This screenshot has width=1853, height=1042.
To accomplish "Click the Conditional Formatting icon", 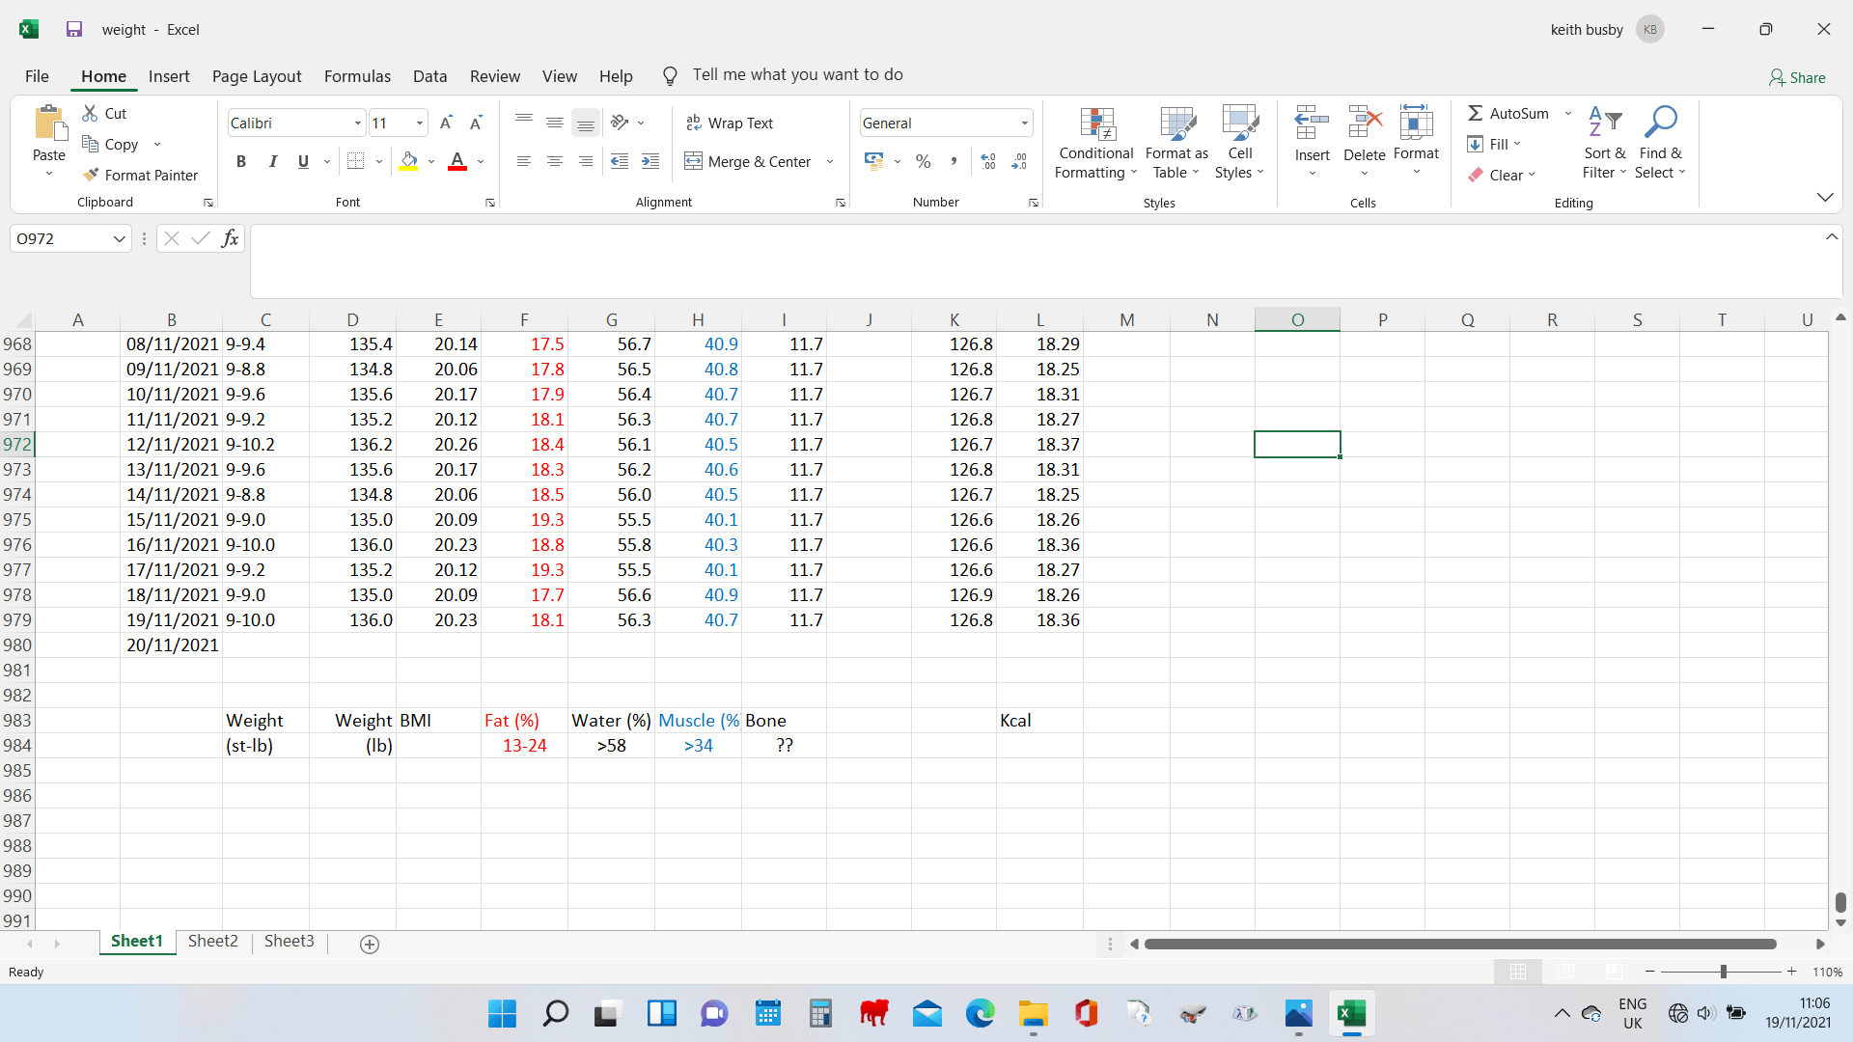I will coord(1097,124).
